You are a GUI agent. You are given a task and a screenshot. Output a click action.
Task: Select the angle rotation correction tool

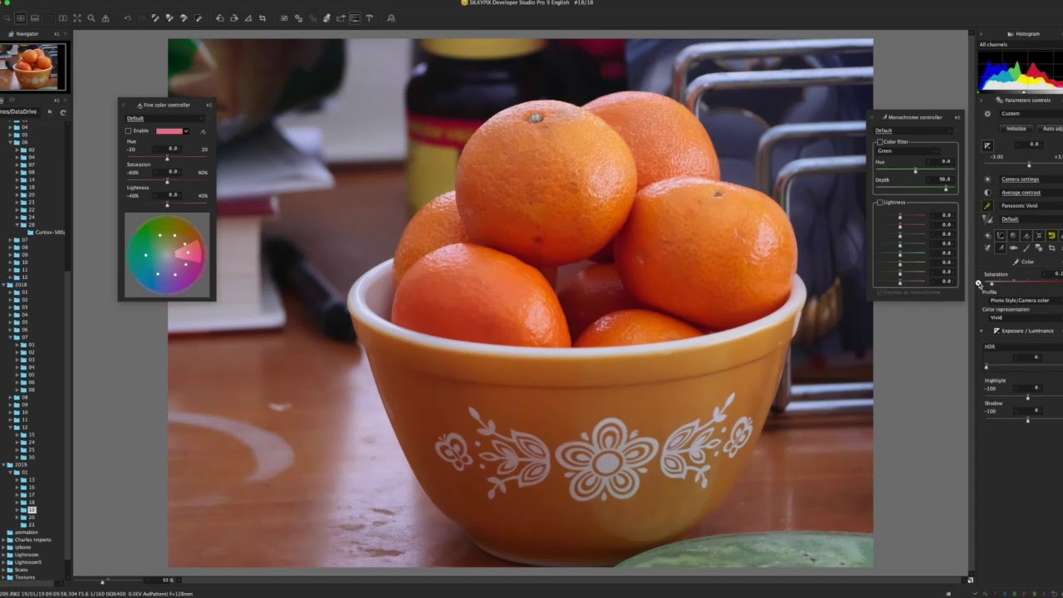coord(248,17)
